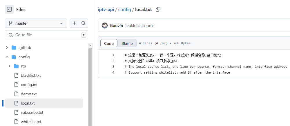Switch to the Code view tab

(x=109, y=43)
